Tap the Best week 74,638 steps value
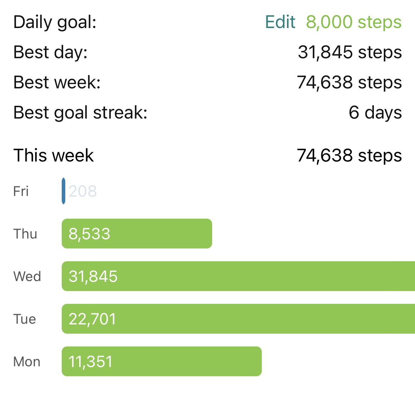415x394 pixels. pyautogui.click(x=349, y=82)
